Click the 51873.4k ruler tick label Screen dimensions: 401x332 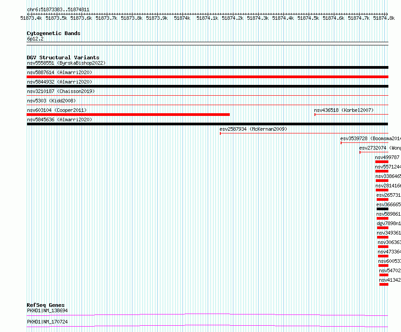[31, 18]
